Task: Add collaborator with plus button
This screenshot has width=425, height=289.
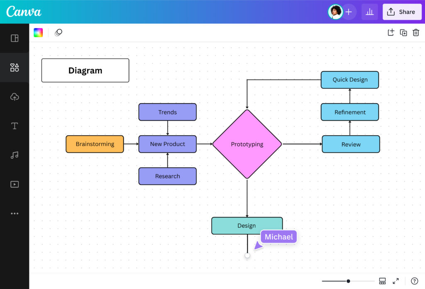Action: coord(349,12)
